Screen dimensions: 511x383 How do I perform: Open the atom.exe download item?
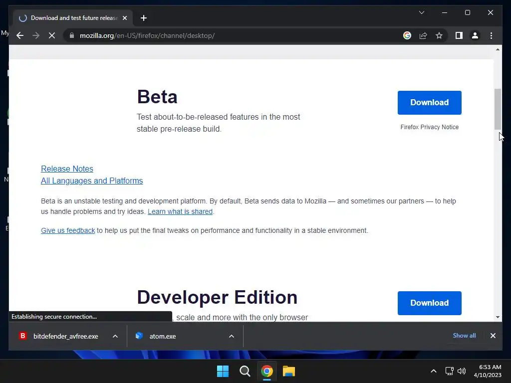pyautogui.click(x=163, y=336)
